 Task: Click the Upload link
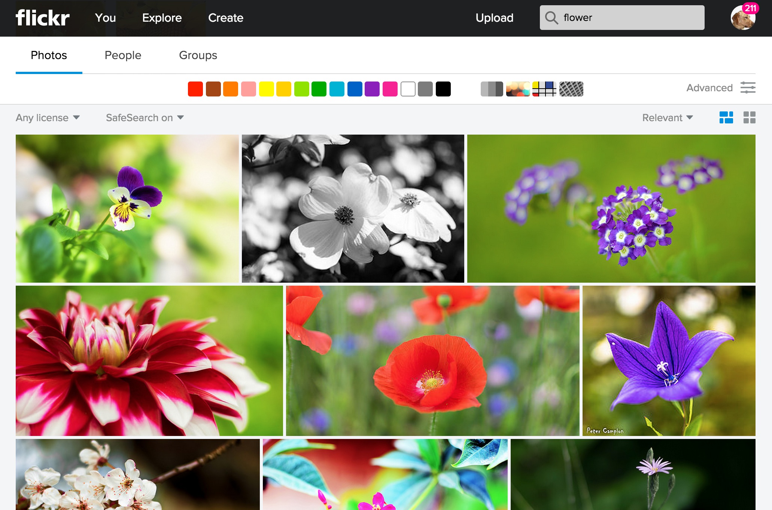494,18
